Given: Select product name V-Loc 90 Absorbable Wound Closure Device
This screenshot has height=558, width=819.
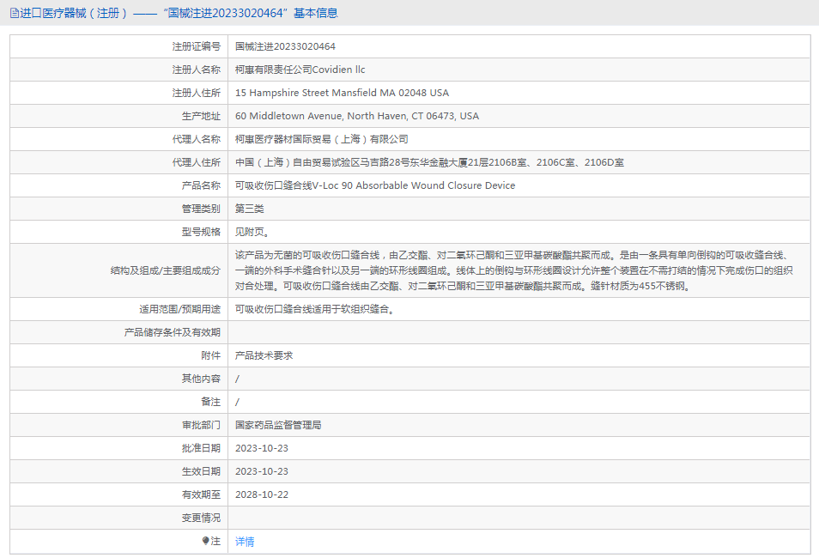Looking at the screenshot, I should pyautogui.click(x=414, y=185).
